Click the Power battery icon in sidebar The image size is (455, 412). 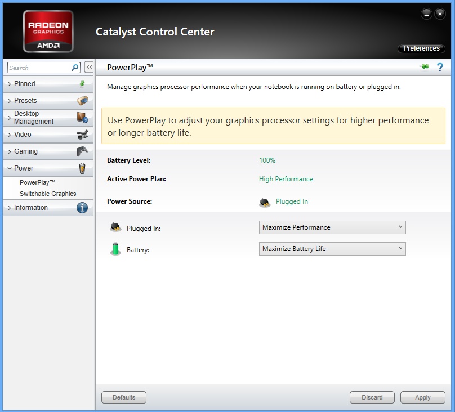tap(82, 168)
